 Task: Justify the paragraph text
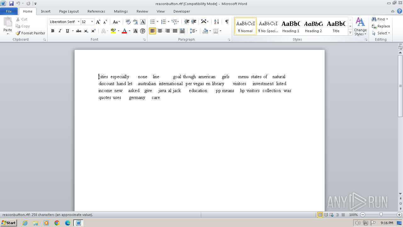(175, 31)
